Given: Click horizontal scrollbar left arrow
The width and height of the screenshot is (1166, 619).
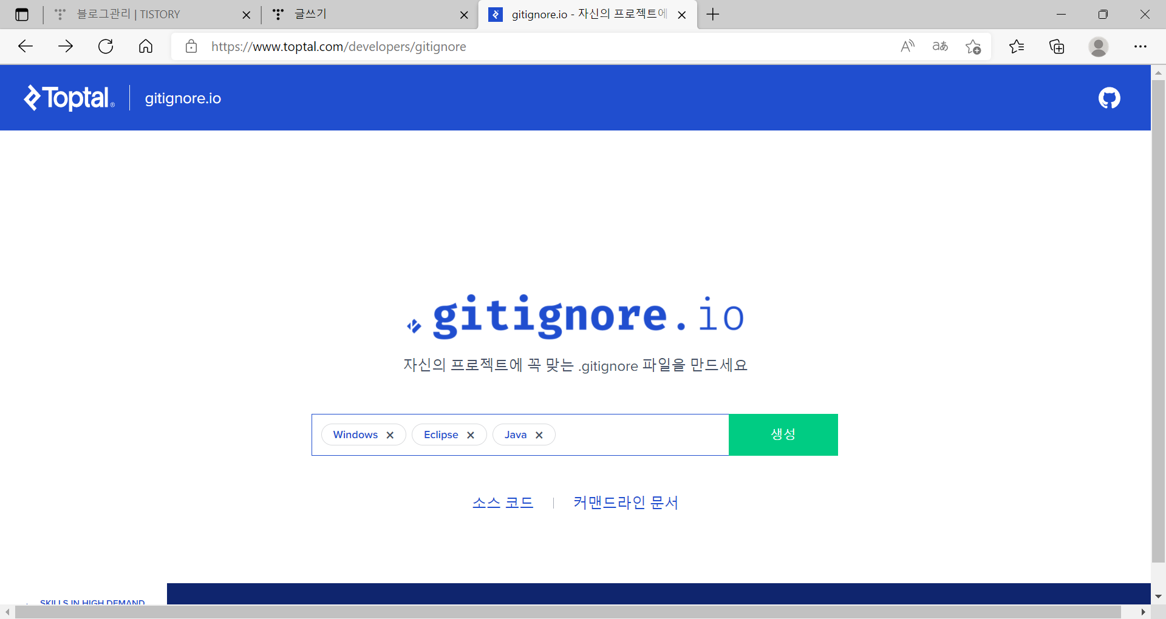Looking at the screenshot, I should point(7,612).
